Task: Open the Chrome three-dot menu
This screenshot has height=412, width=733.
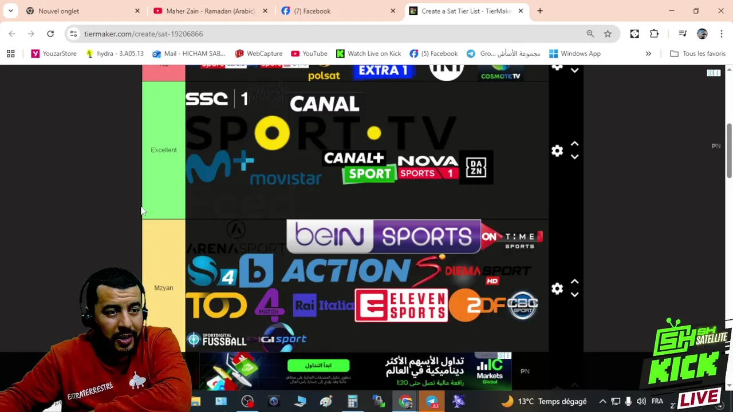Action: click(x=720, y=34)
